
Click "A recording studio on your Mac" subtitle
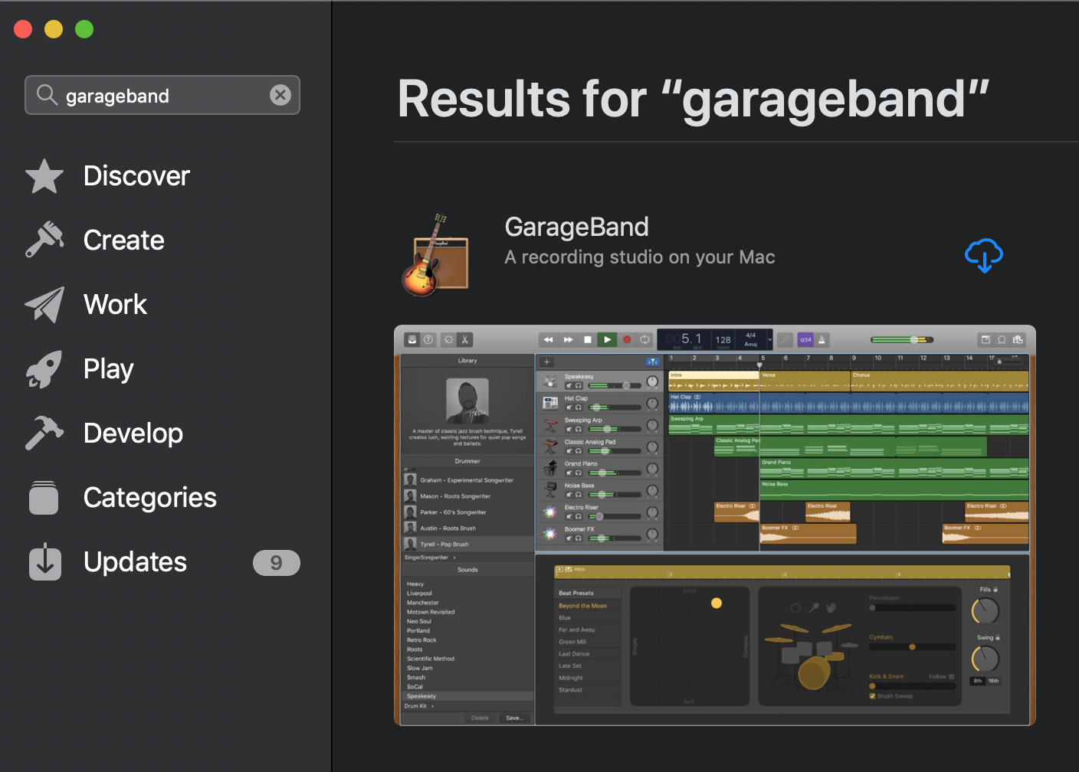639,257
